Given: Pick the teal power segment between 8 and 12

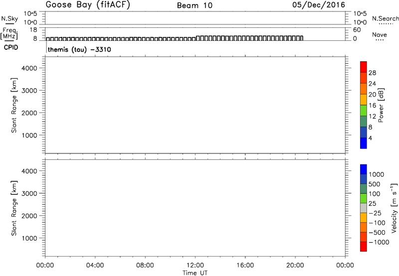Looking at the screenshot, I should point(364,121).
